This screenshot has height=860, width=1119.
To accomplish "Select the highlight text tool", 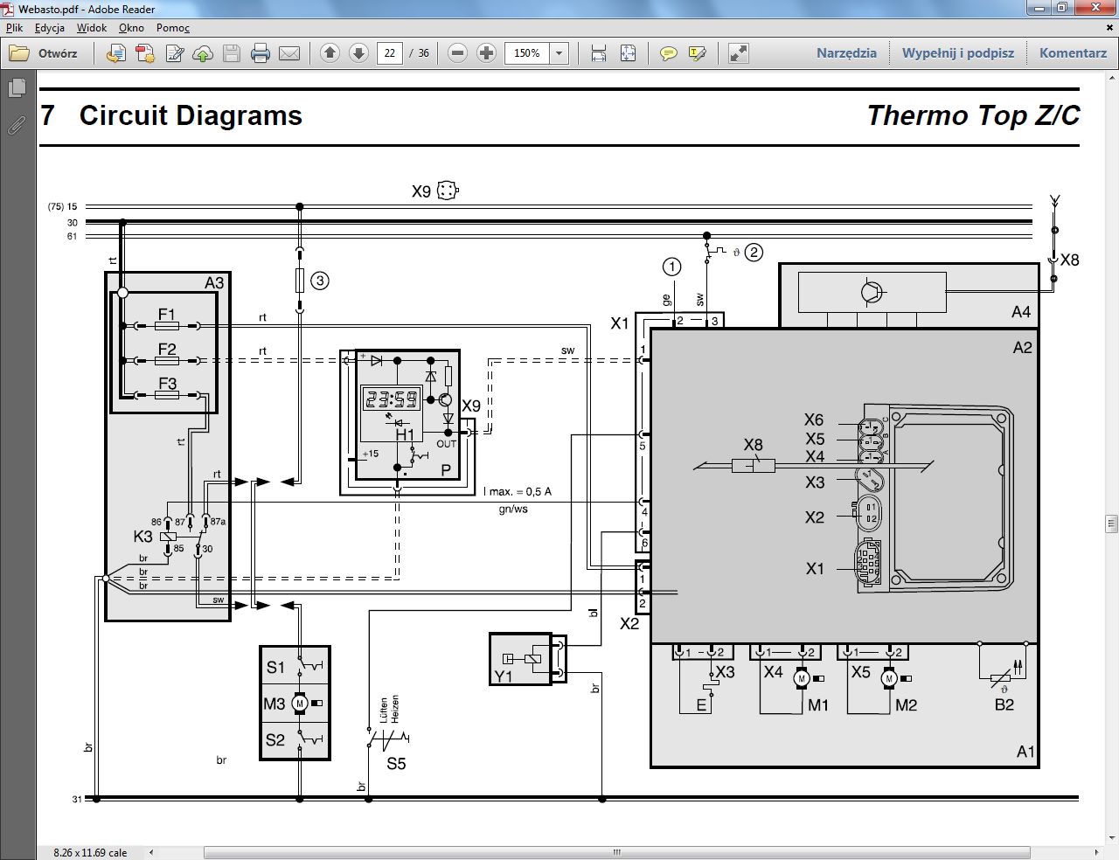I will [x=697, y=53].
